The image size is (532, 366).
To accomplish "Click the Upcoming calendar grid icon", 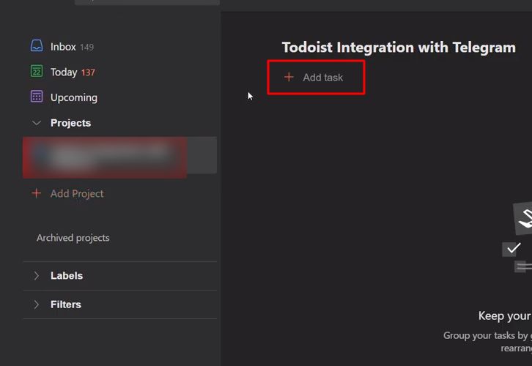I will [x=37, y=97].
